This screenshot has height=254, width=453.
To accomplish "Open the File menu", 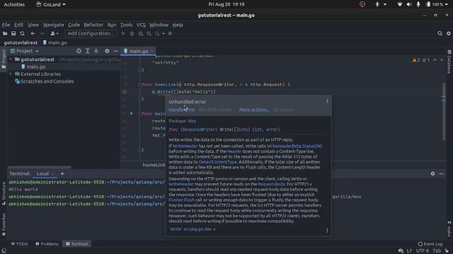I will (x=6, y=25).
